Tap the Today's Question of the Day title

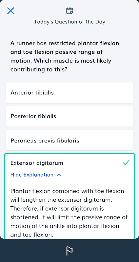(x=69, y=22)
